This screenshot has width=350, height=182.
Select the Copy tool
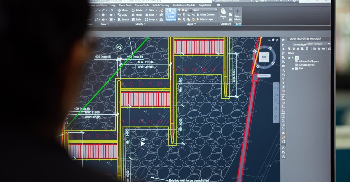point(123,15)
